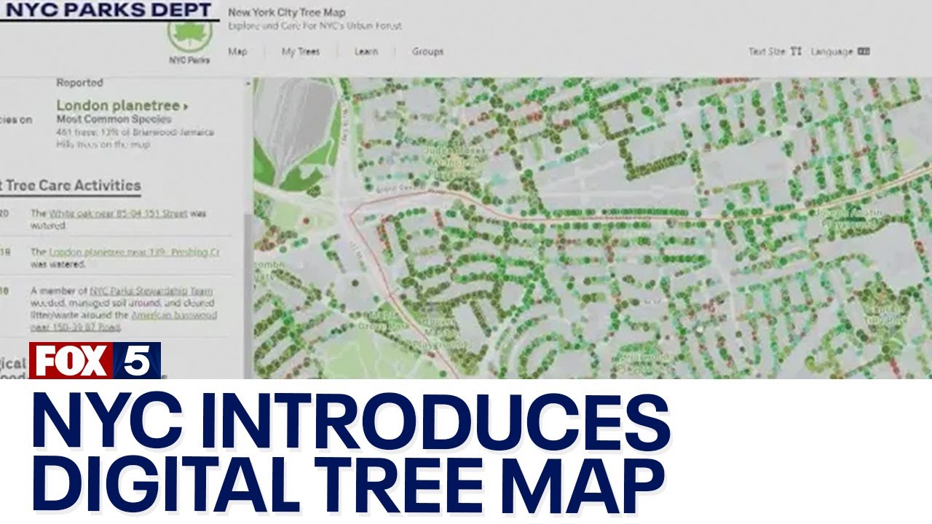The image size is (932, 524).
Task: Click the Text Size label
Action: [767, 52]
